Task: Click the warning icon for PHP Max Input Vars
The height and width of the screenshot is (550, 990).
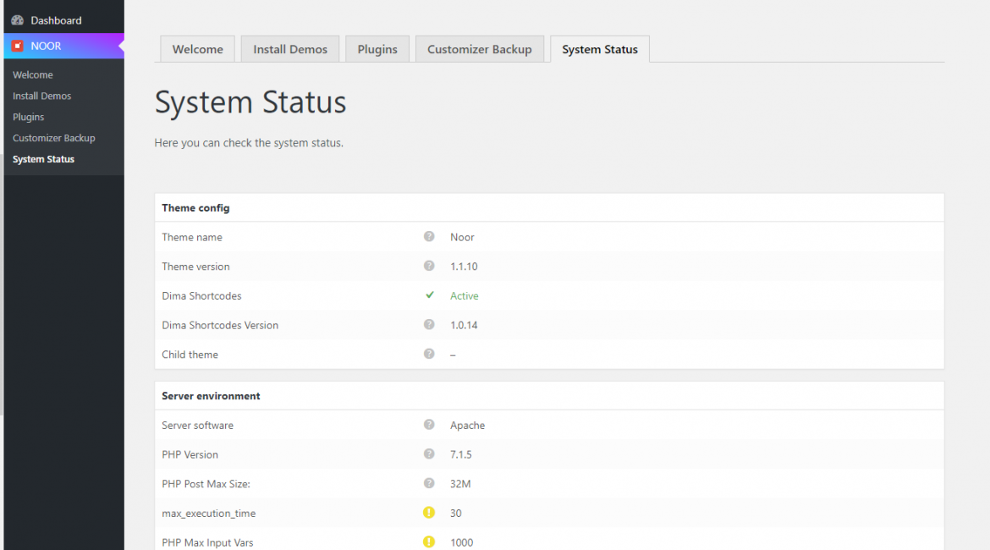Action: tap(429, 542)
